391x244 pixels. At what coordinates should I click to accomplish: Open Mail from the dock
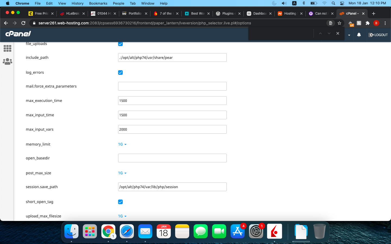(145, 231)
